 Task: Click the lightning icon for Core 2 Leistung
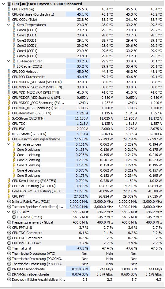14,160
